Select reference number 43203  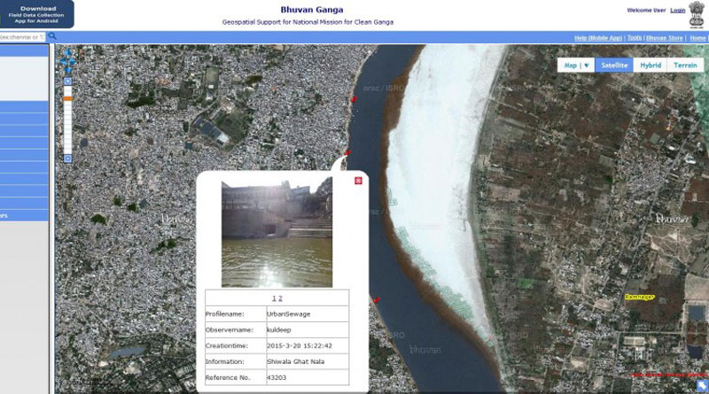[277, 377]
